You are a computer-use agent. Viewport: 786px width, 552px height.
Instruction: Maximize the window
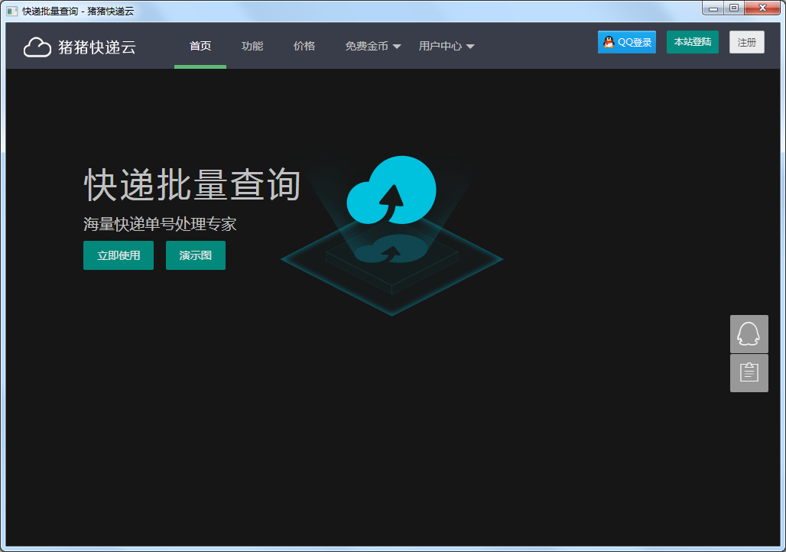pos(734,8)
